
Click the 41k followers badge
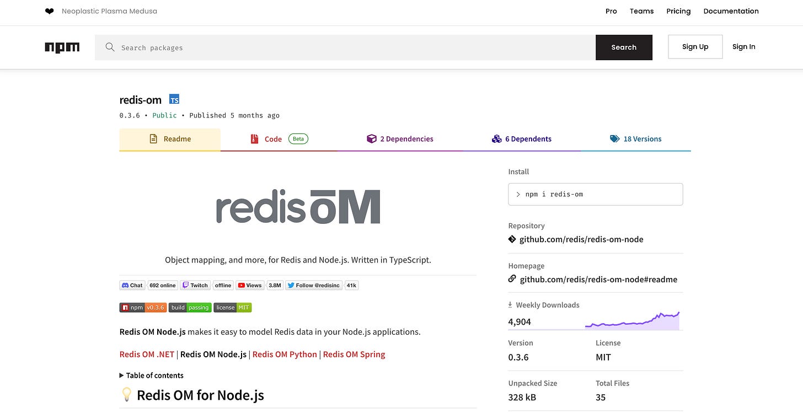coord(351,285)
